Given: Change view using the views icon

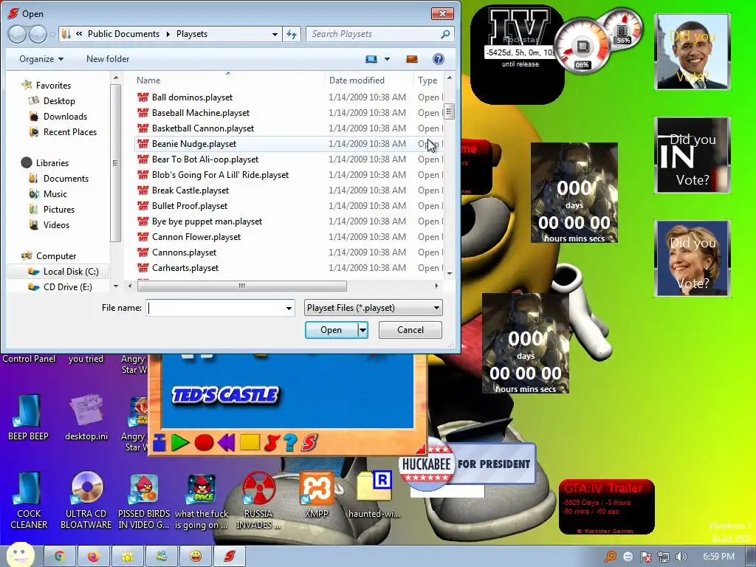Looking at the screenshot, I should click(371, 59).
